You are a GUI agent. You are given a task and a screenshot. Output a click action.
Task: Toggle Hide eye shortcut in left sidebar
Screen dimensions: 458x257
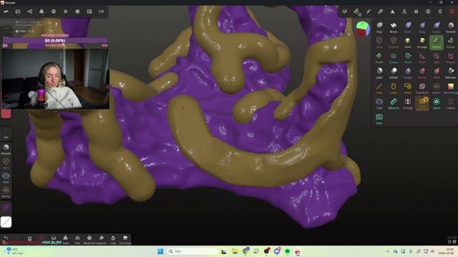click(x=6, y=178)
